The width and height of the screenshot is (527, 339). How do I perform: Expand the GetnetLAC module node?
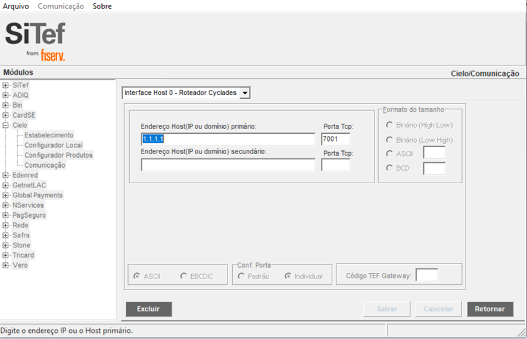tap(5, 186)
